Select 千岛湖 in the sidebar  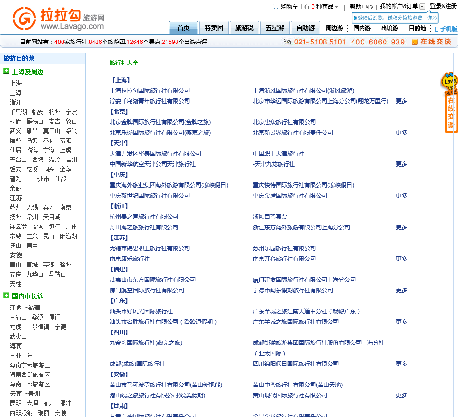click(x=18, y=112)
